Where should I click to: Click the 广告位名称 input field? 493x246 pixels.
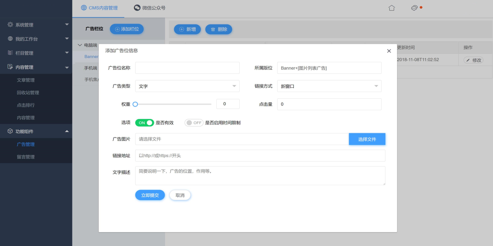[187, 68]
